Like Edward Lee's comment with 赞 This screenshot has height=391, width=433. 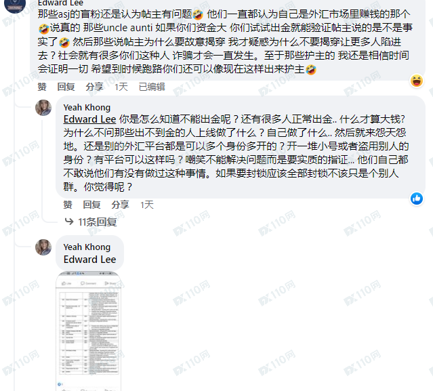pyautogui.click(x=42, y=87)
